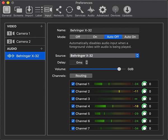The width and height of the screenshot is (168, 140).
Task: Open the Source dropdown for Behringer X-32
Action: tap(104, 55)
